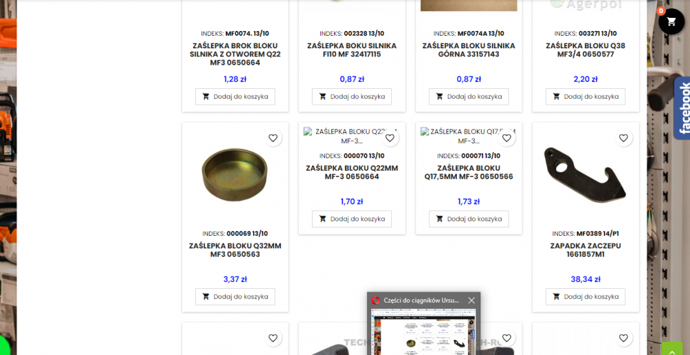
Task: Open Zaślepka Bloku Q22MM MF-3 product link
Action: pyautogui.click(x=352, y=172)
